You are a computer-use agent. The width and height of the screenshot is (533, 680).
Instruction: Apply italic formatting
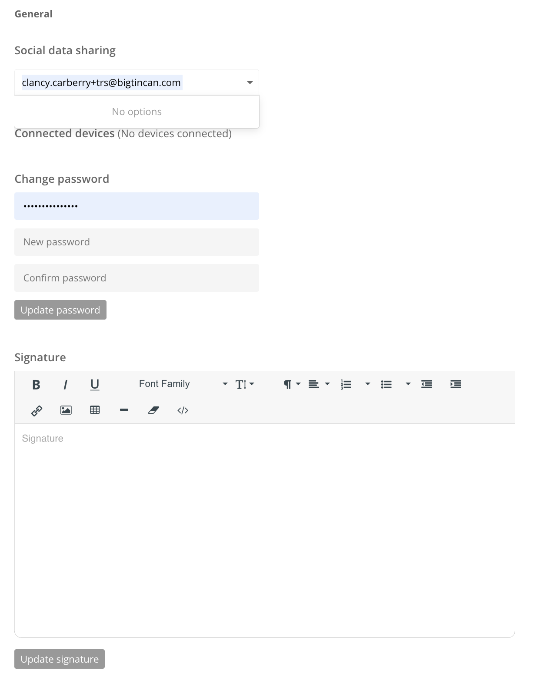[x=66, y=384]
